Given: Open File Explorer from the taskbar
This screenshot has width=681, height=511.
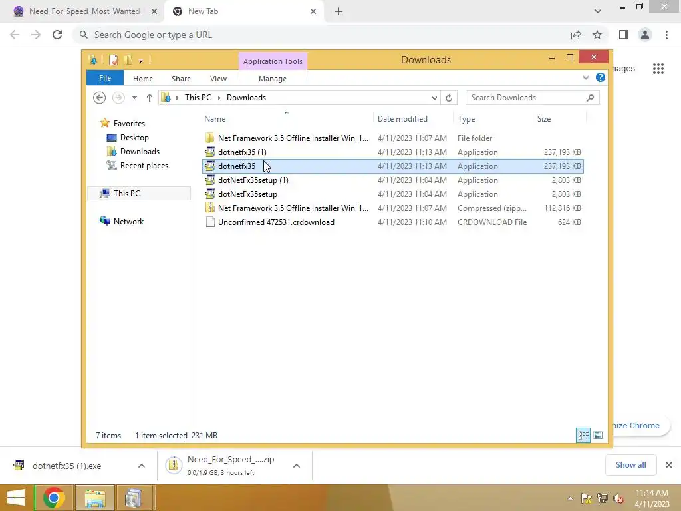Looking at the screenshot, I should [x=95, y=498].
